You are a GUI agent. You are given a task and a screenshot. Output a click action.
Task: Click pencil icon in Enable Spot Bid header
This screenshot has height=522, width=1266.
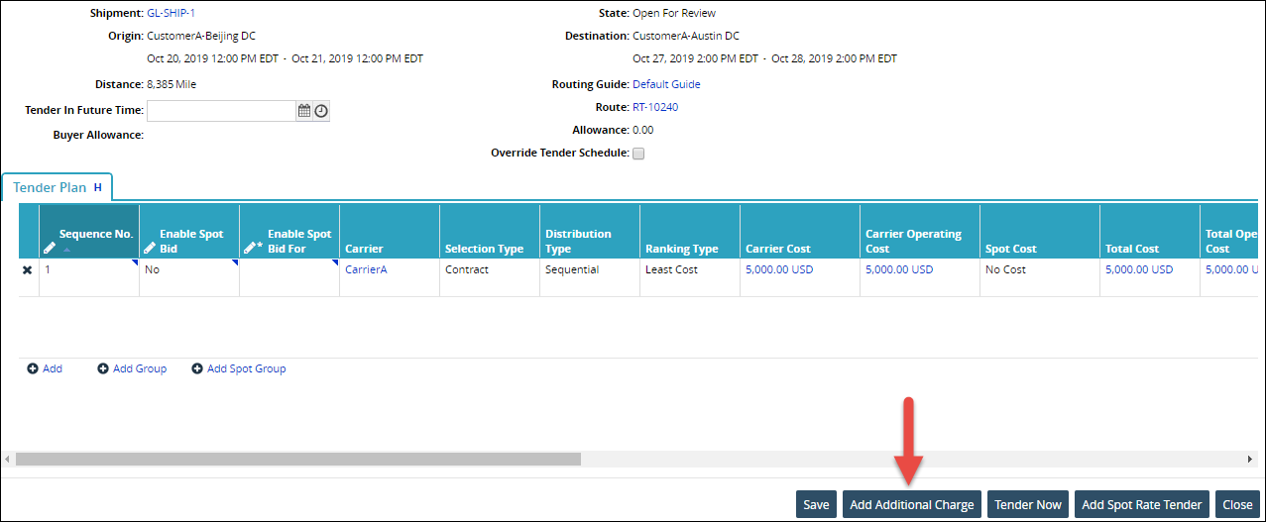click(x=151, y=249)
